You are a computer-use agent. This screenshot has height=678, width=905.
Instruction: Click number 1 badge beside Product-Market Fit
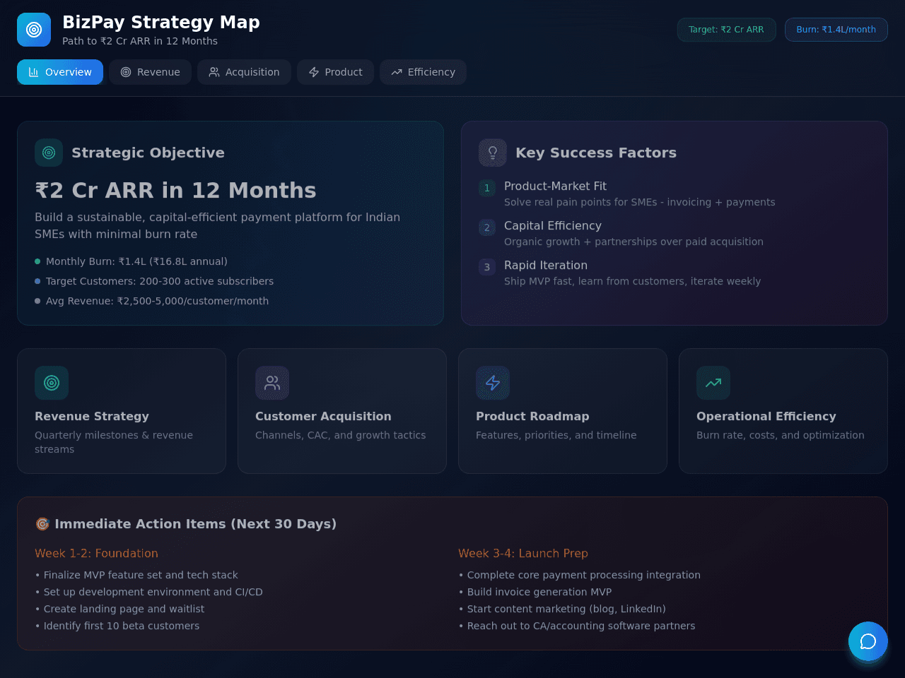[x=487, y=188]
